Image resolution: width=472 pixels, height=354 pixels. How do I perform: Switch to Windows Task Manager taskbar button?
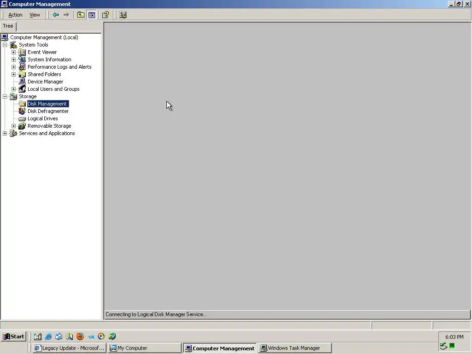click(295, 348)
